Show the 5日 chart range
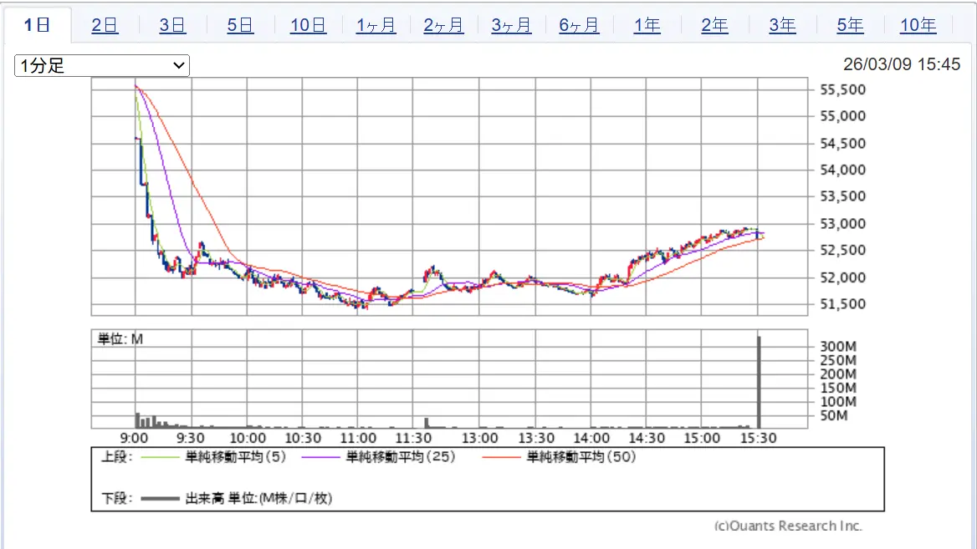This screenshot has height=549, width=977. point(240,25)
